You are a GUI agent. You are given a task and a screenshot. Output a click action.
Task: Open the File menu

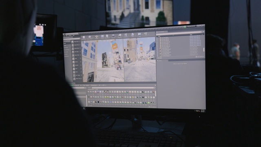pos(64,36)
